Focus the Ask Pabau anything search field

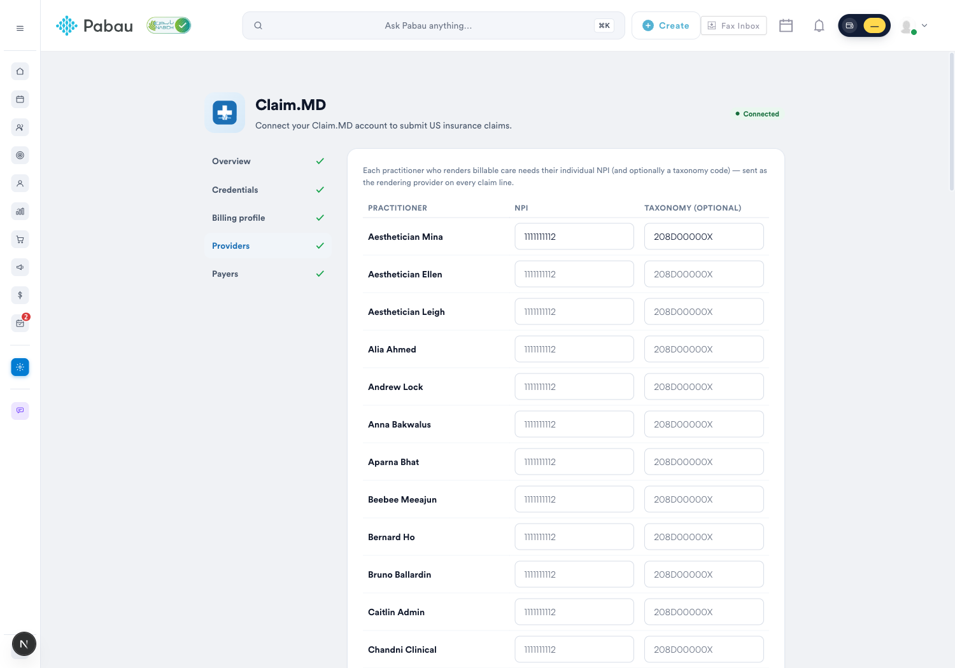(x=433, y=25)
